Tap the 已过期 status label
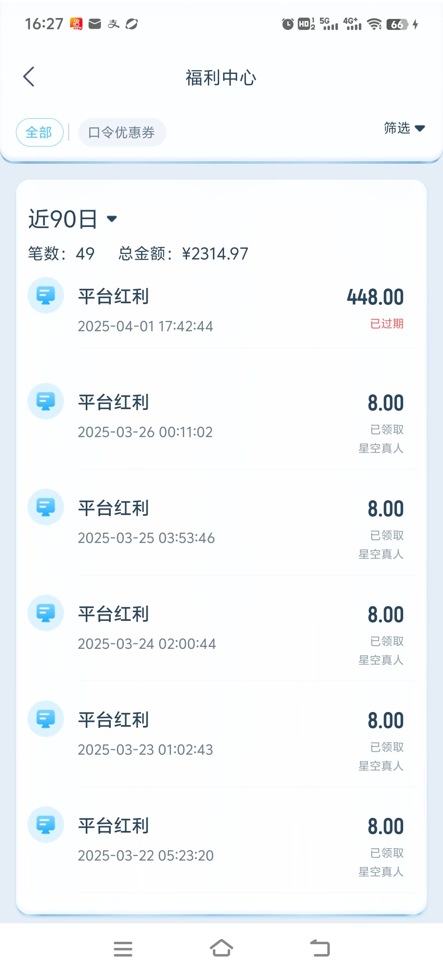 [x=386, y=324]
